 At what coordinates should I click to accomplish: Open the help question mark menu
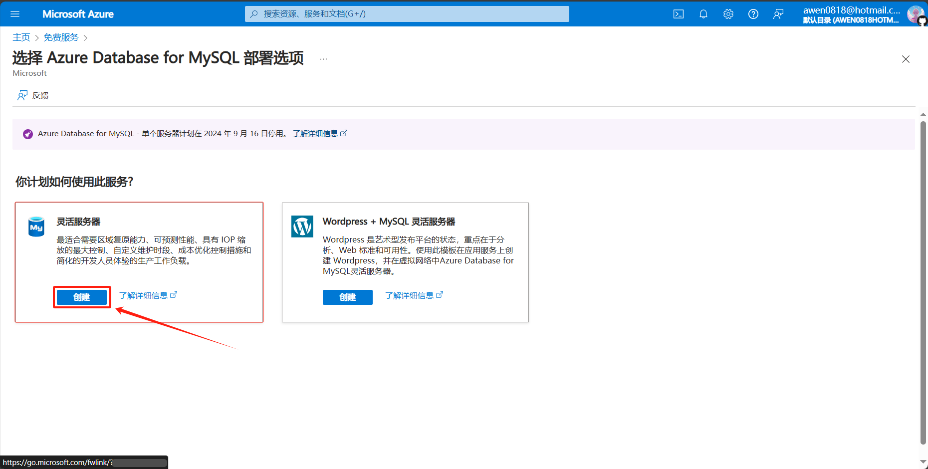[753, 14]
